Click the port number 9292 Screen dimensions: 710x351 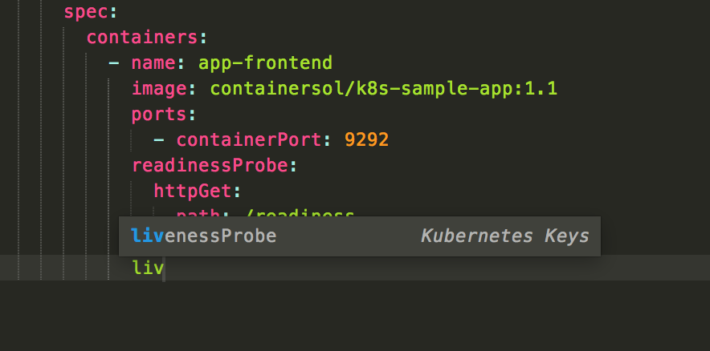[366, 140]
